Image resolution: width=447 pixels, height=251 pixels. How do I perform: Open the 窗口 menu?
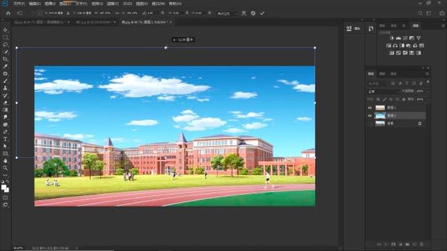[x=158, y=3]
